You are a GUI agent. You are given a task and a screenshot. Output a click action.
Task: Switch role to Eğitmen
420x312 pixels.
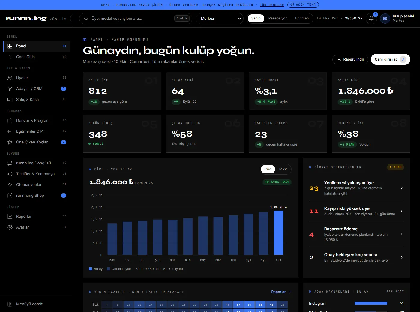[302, 18]
